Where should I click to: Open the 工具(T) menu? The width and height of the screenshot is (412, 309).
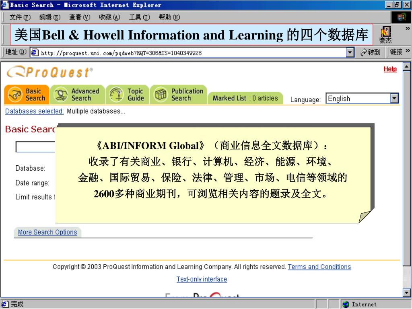139,17
